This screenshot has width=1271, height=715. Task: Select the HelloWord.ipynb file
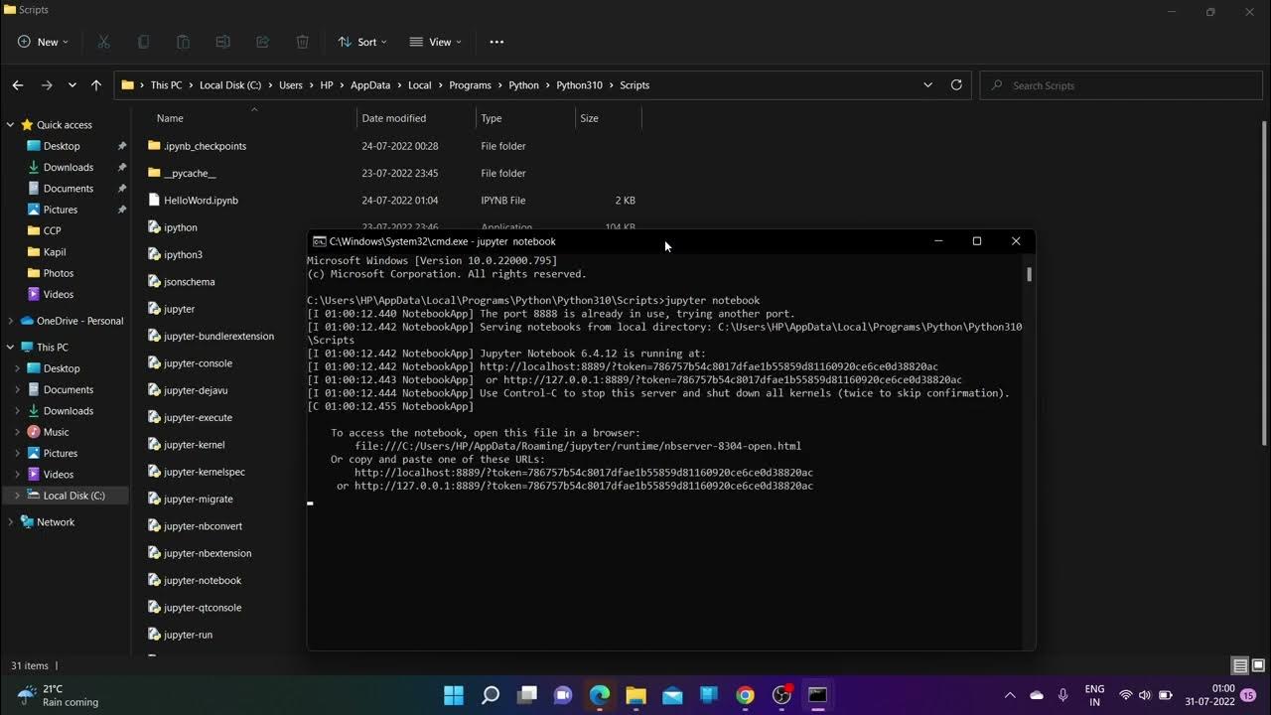pos(201,201)
